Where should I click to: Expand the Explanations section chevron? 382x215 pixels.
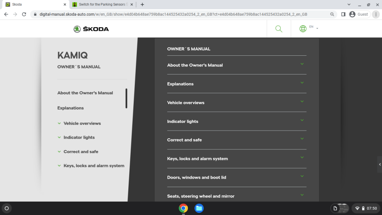(302, 83)
